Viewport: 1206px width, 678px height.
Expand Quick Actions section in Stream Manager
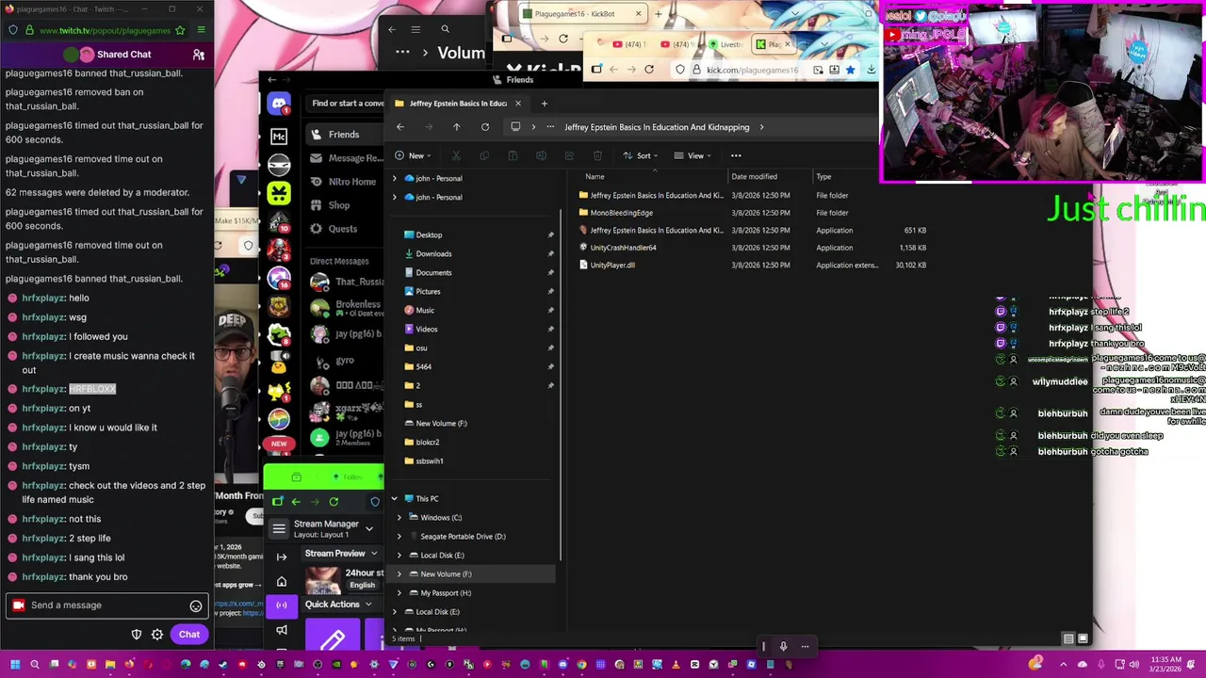coord(367,605)
